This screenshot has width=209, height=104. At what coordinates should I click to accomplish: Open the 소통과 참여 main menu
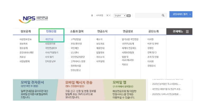pos(77,32)
